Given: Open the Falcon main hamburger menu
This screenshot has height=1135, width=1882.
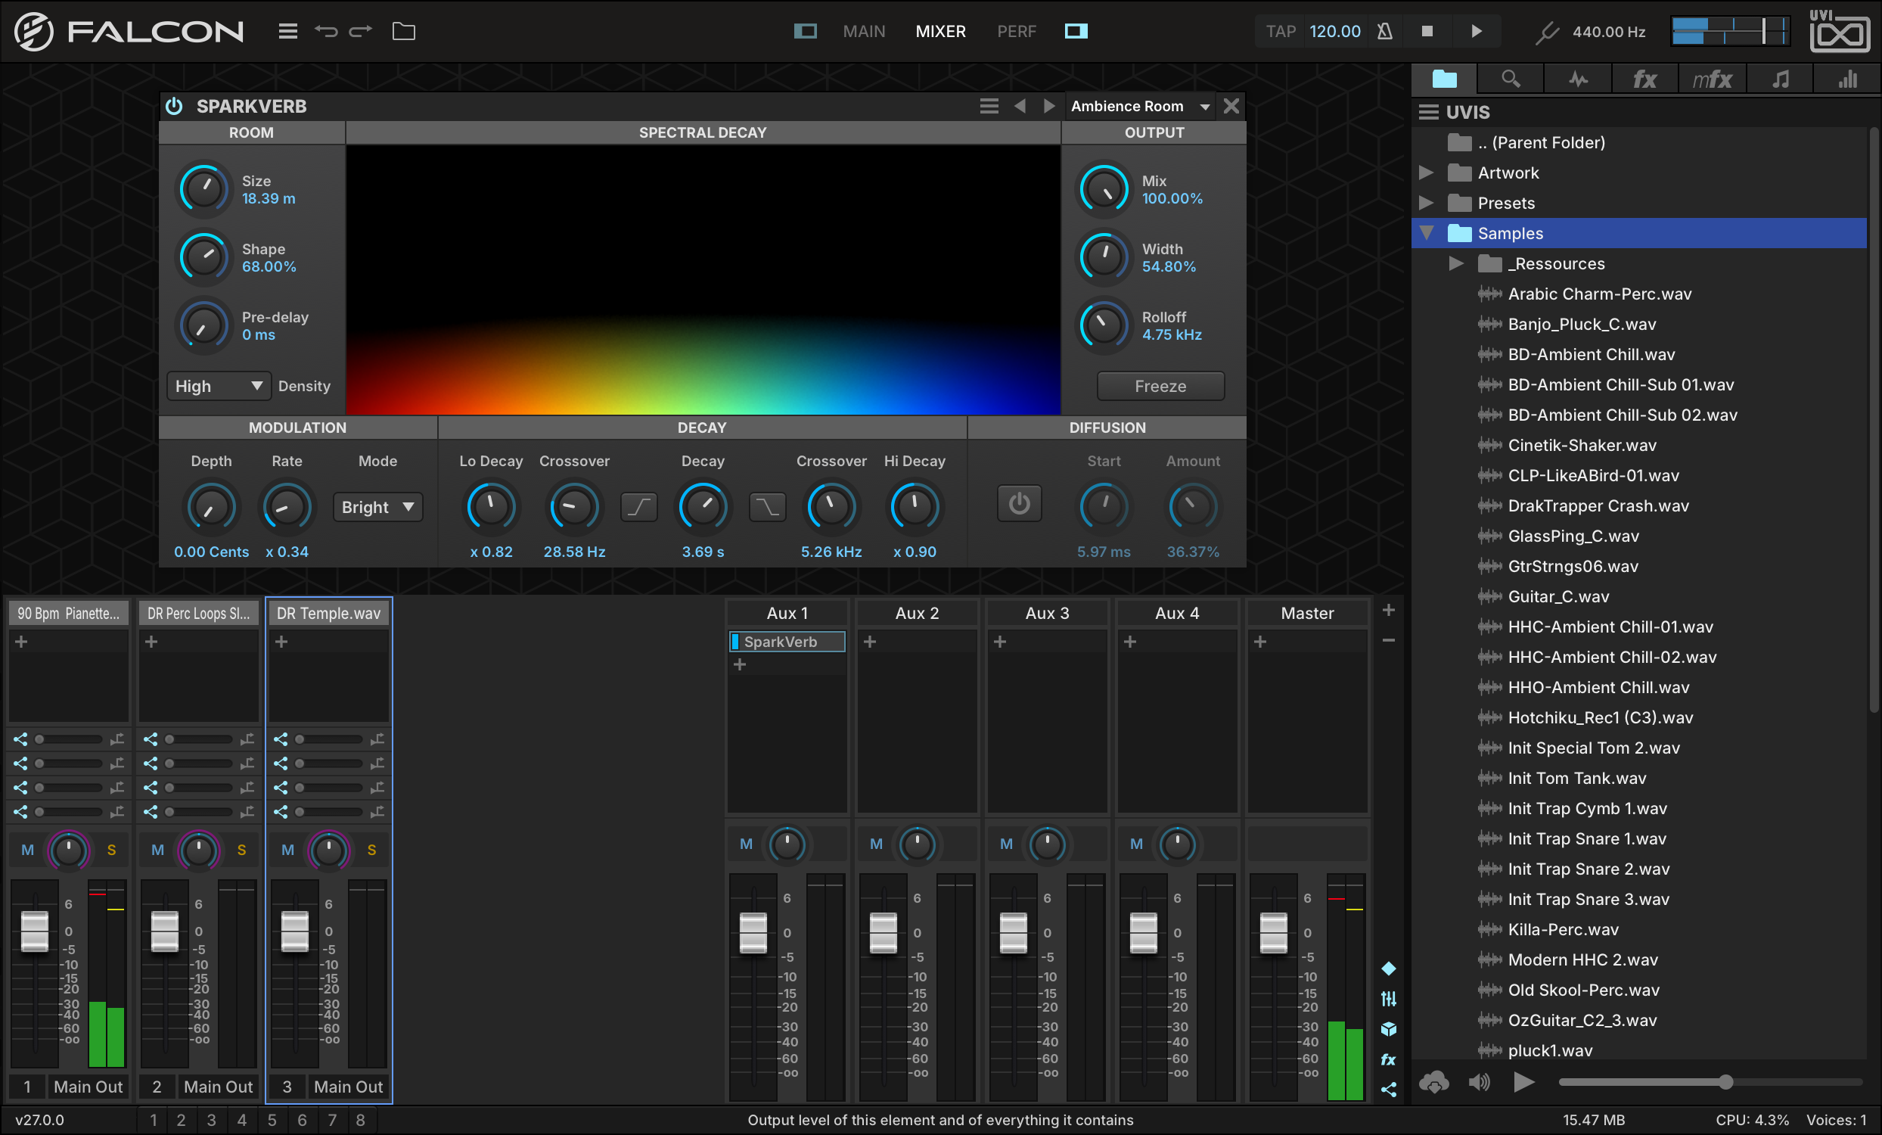Looking at the screenshot, I should coord(288,31).
